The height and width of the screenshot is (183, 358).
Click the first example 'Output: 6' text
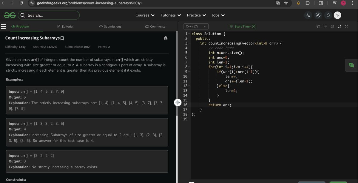(17, 97)
